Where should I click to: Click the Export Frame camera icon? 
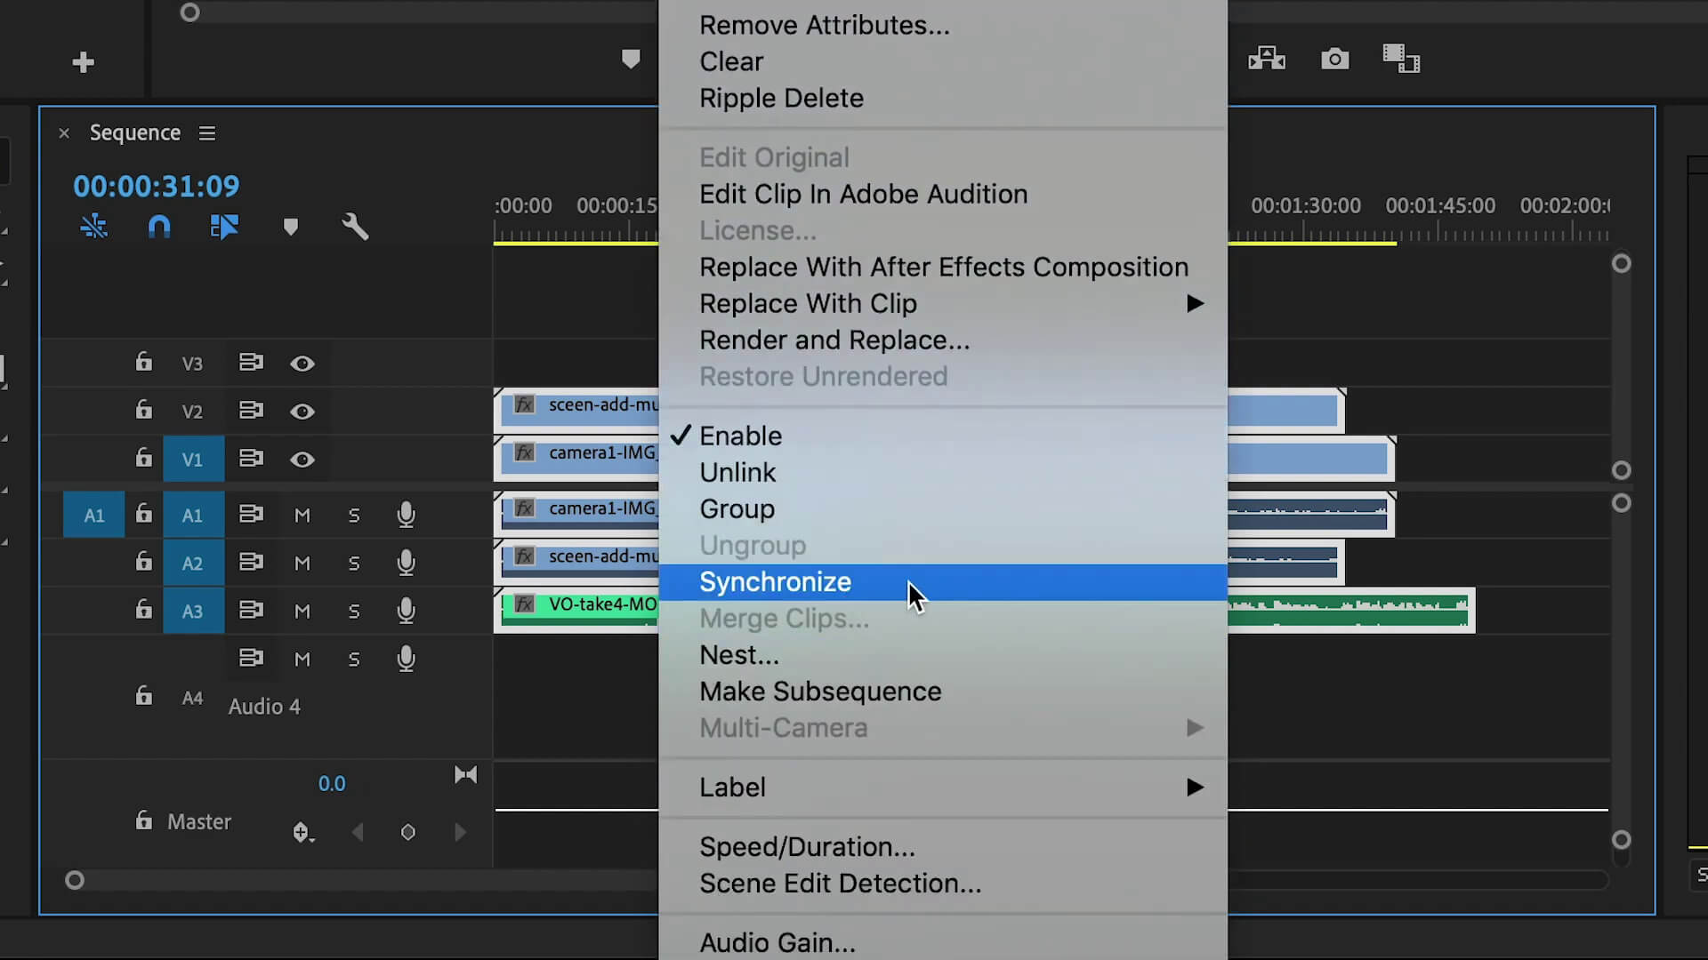[x=1334, y=58]
